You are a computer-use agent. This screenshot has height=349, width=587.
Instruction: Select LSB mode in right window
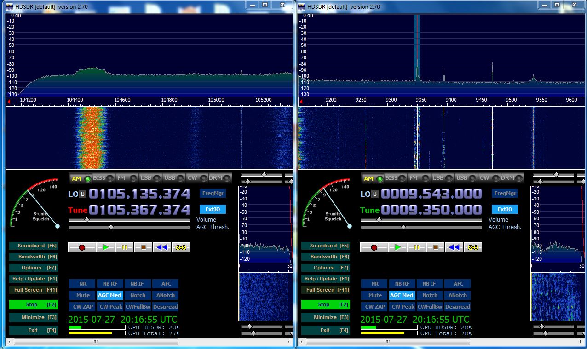(x=442, y=178)
